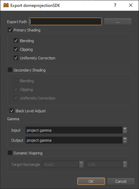Click the orange M application icon
Screen dimensions: 139x189
(x=6, y=6)
